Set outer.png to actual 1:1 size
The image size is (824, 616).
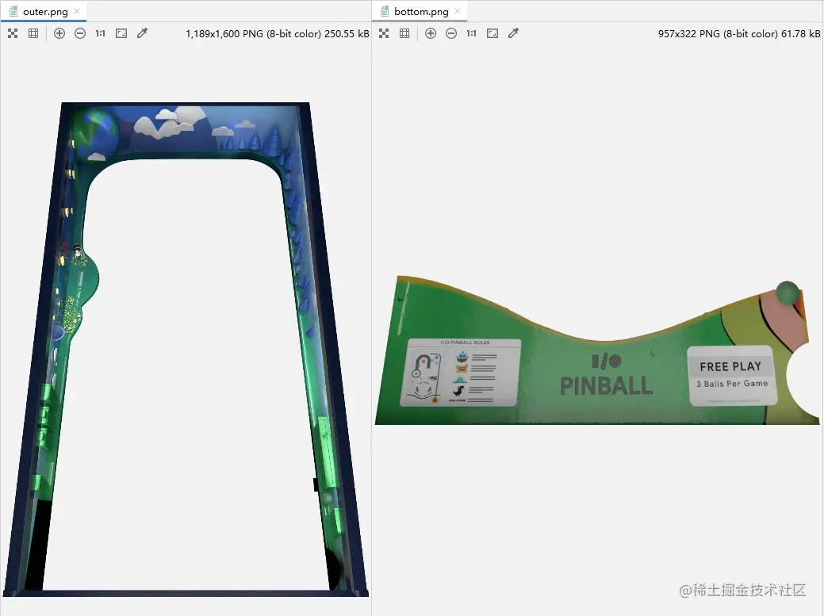(x=101, y=33)
